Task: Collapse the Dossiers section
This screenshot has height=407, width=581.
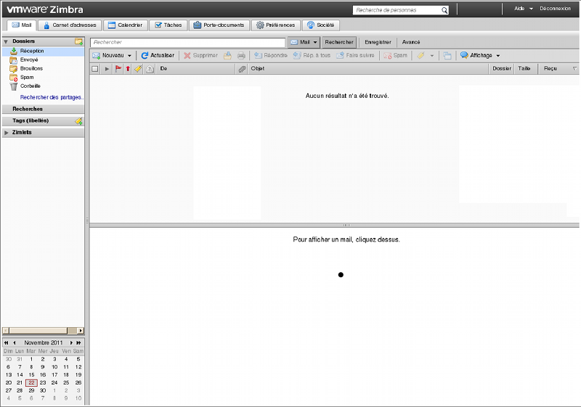Action: pos(6,41)
